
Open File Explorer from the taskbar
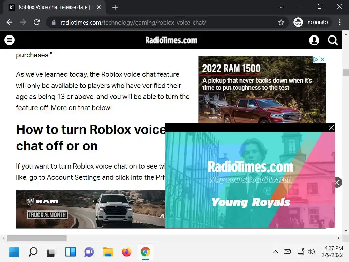pyautogui.click(x=108, y=252)
